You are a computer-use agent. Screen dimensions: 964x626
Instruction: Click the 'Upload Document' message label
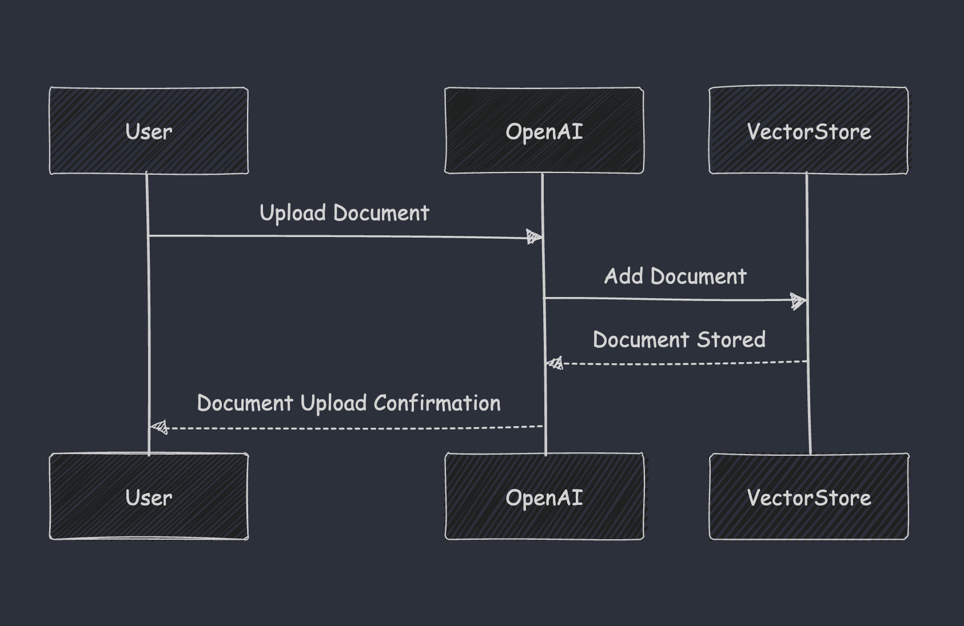pyautogui.click(x=344, y=213)
